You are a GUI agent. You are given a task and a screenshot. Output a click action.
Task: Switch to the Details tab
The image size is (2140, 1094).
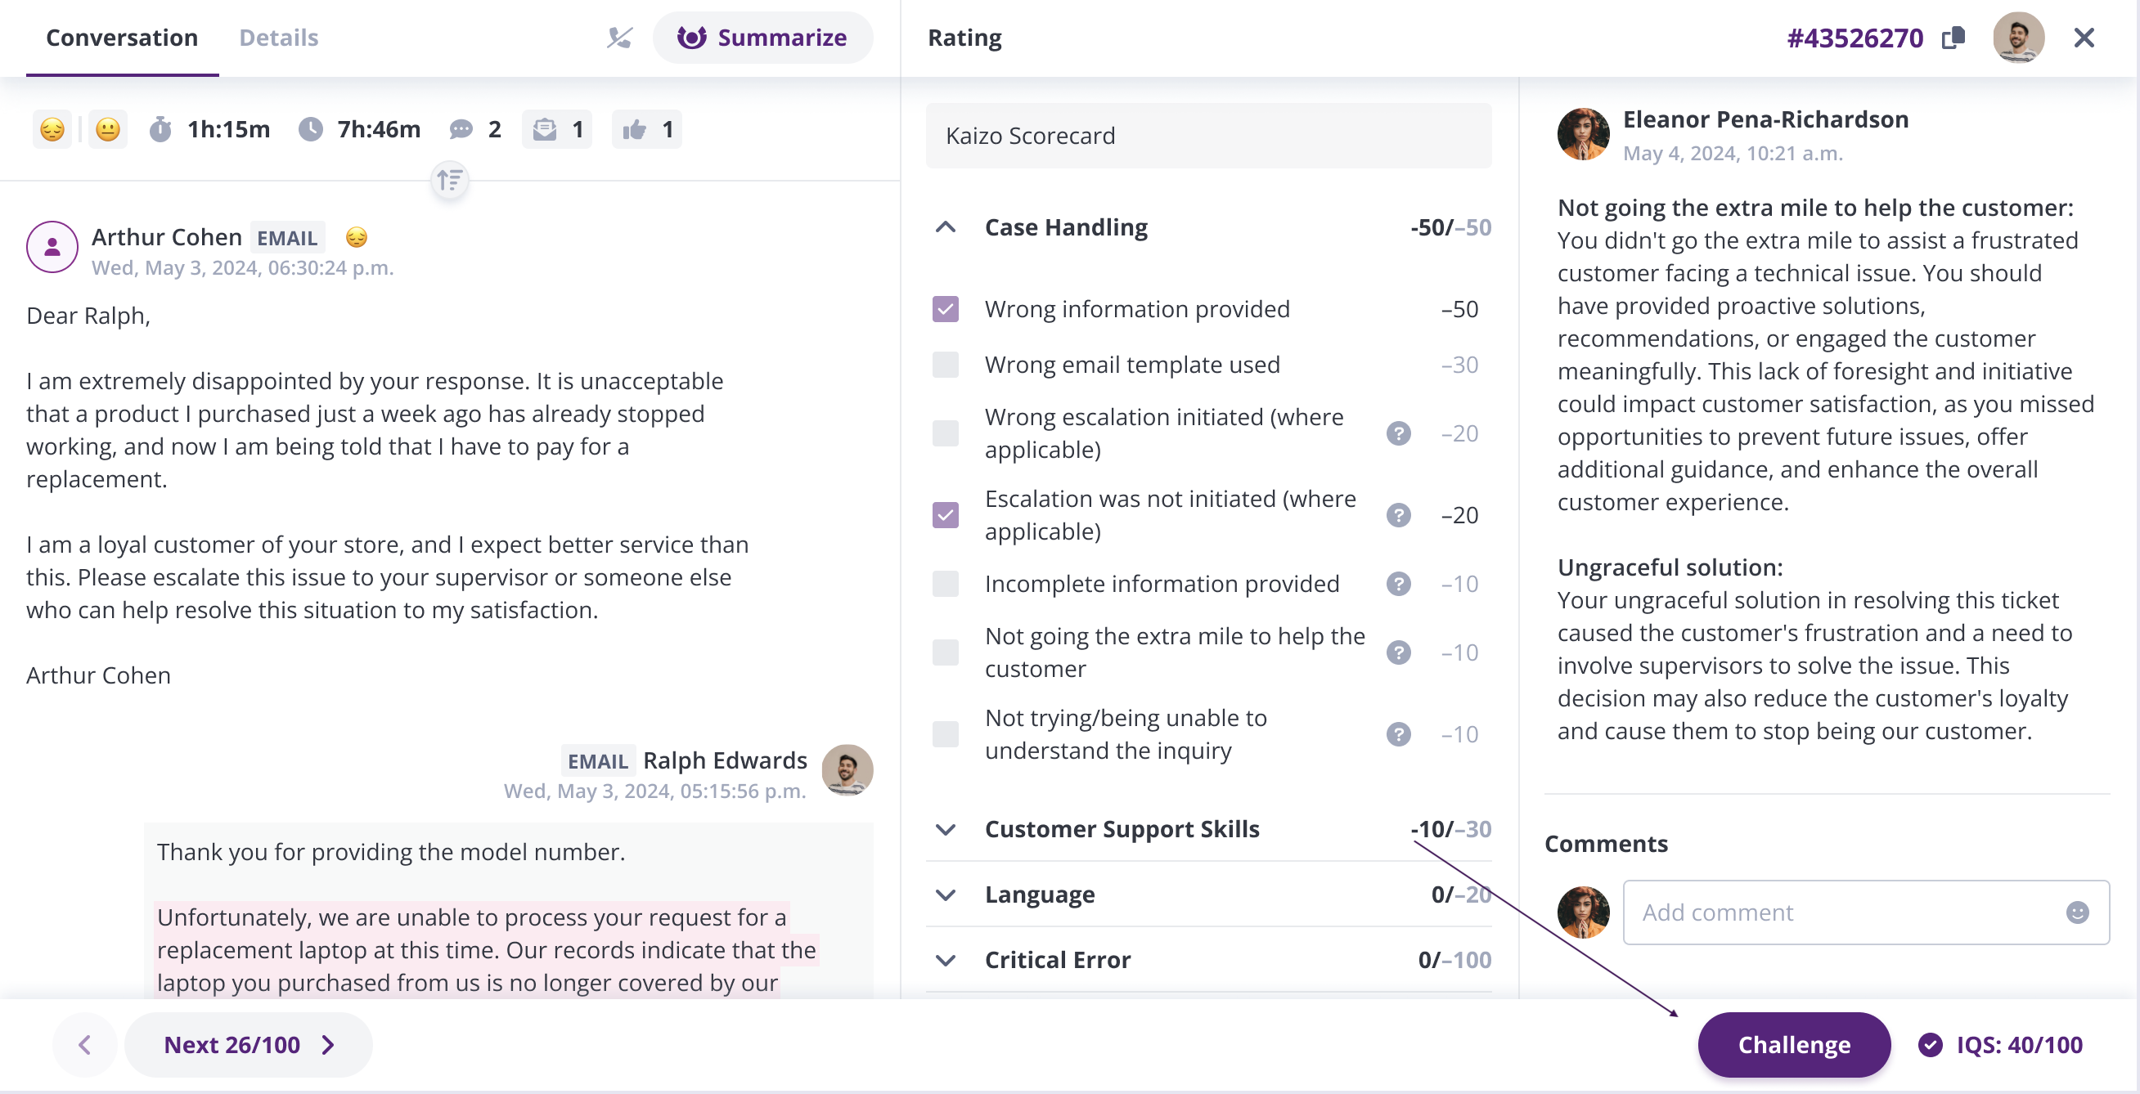(x=278, y=38)
